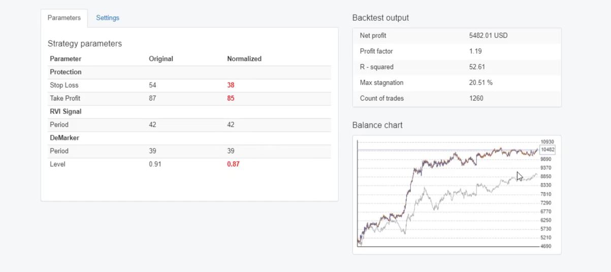Image resolution: width=611 pixels, height=272 pixels.
Task: Click the Normalized column header
Action: 244,59
